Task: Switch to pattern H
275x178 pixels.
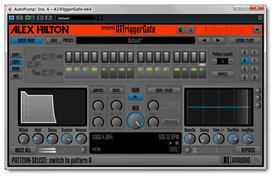Action: click(x=254, y=77)
